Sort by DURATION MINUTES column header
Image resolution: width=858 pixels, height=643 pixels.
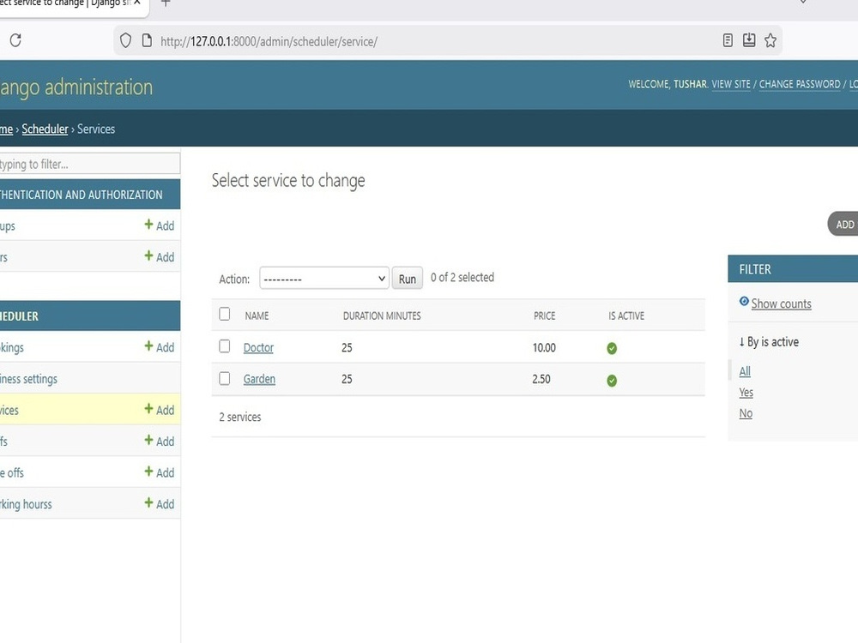(x=382, y=316)
